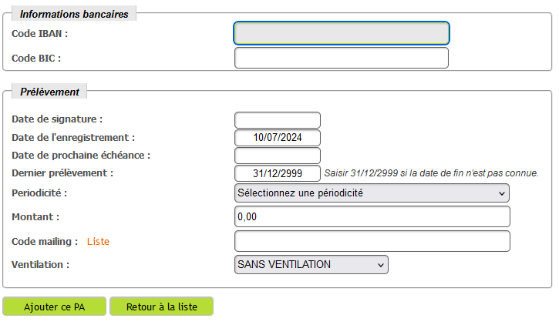Click the Periodicité label
Viewport: 559px width, 325px height.
tap(40, 193)
